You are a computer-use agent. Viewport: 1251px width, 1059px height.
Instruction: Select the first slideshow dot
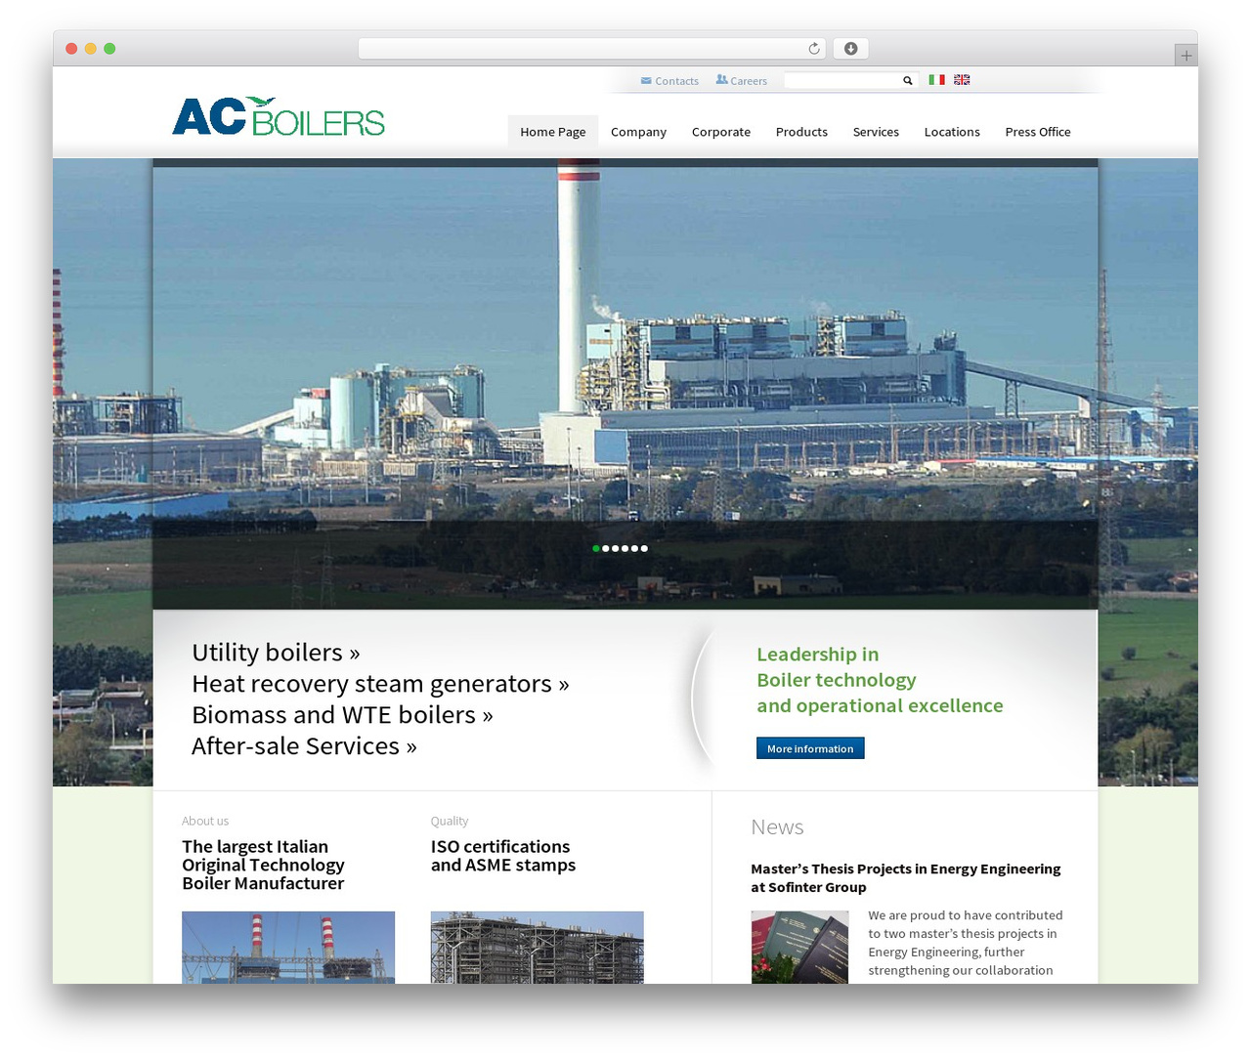[596, 548]
